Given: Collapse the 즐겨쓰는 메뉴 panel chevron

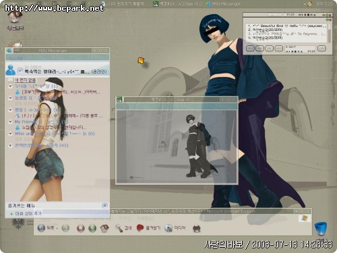Looking at the screenshot, I should (x=104, y=205).
